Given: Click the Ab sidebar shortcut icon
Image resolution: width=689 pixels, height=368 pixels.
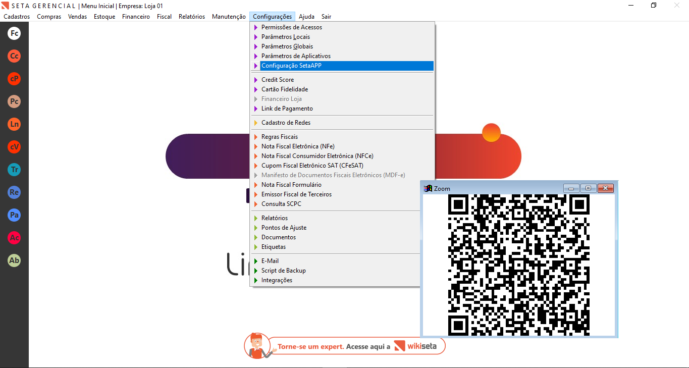Looking at the screenshot, I should click(x=14, y=260).
